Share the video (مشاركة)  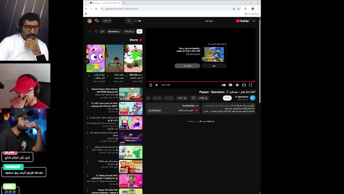[x=182, y=98]
